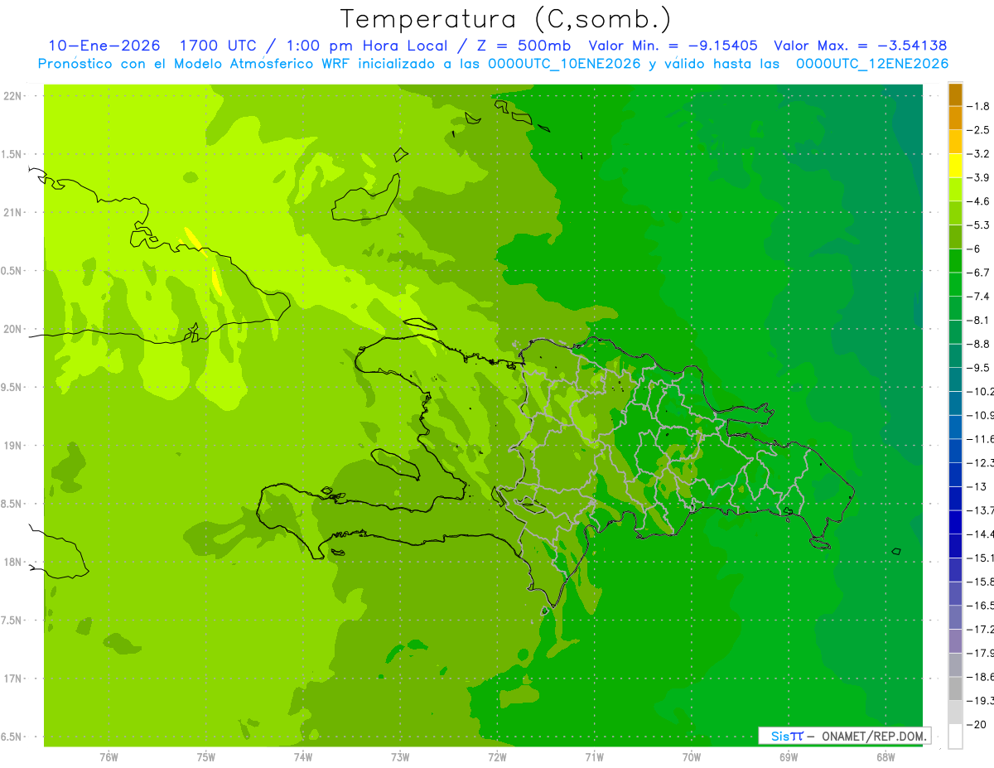Viewport: 994px width, 768px height.
Task: Select the lime swatch between -3.9 and -4.6
Action: click(x=955, y=190)
